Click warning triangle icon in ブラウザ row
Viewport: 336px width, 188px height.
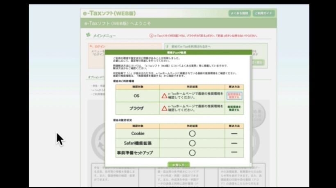tap(164, 108)
